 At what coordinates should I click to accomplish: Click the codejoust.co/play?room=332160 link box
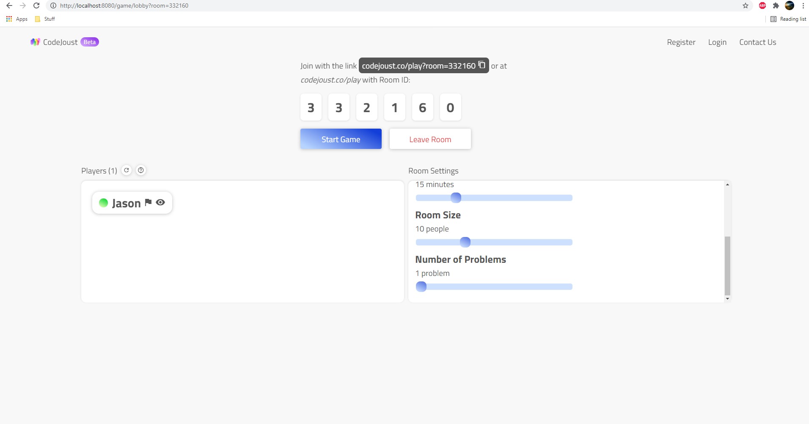pyautogui.click(x=424, y=66)
